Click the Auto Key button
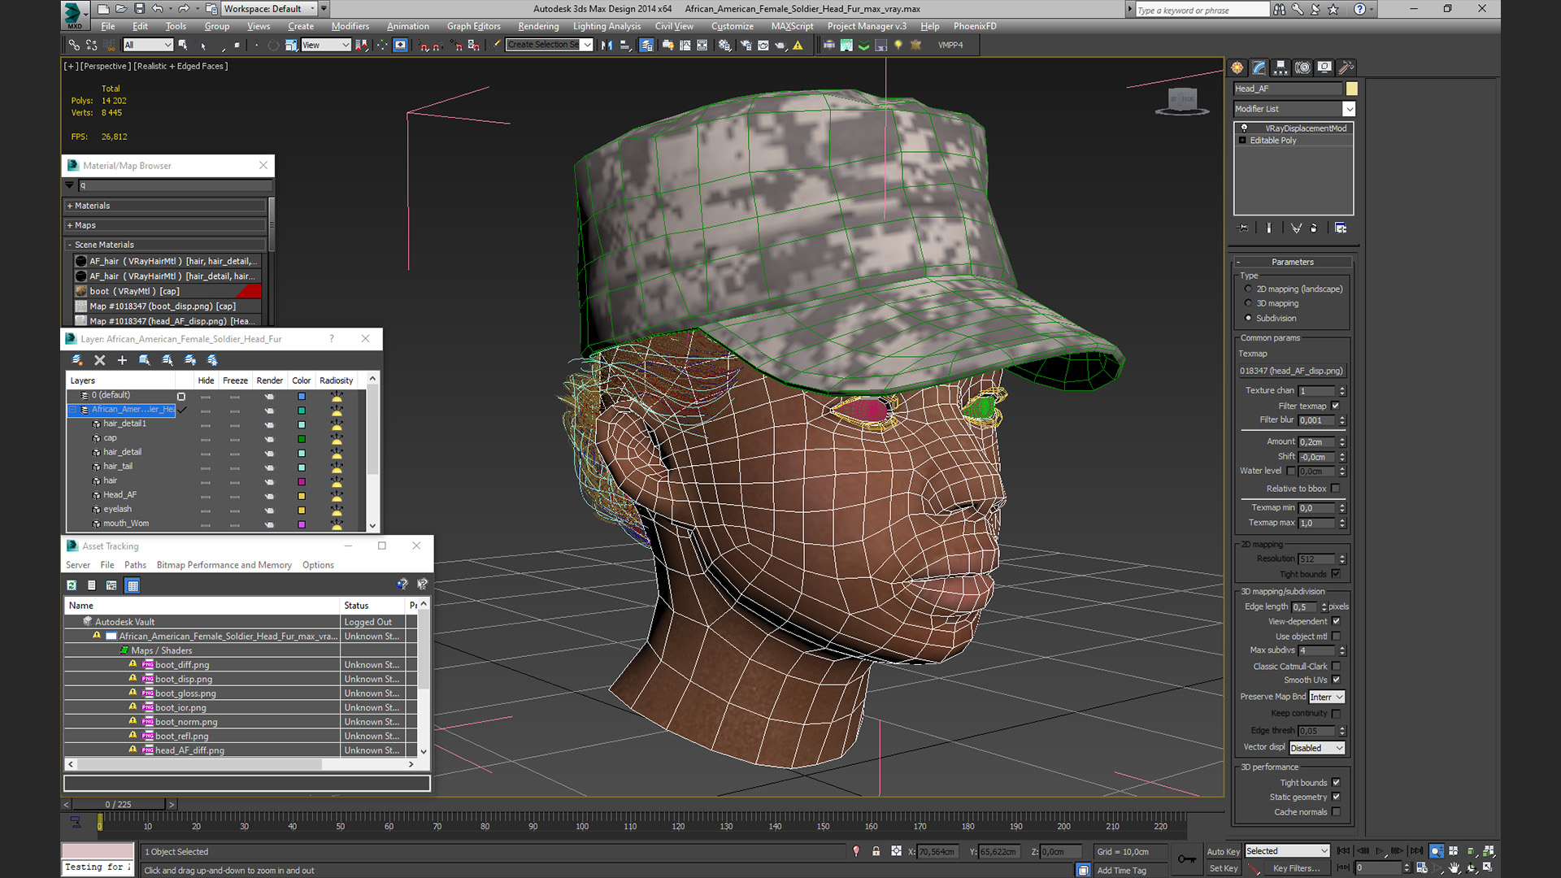This screenshot has height=878, width=1561. 1222,851
